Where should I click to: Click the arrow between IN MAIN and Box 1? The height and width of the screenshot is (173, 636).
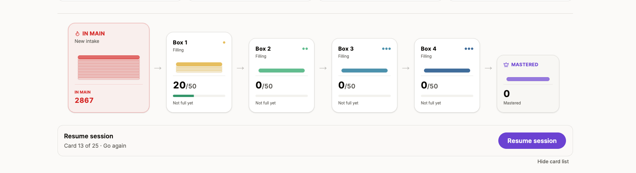coord(158,68)
